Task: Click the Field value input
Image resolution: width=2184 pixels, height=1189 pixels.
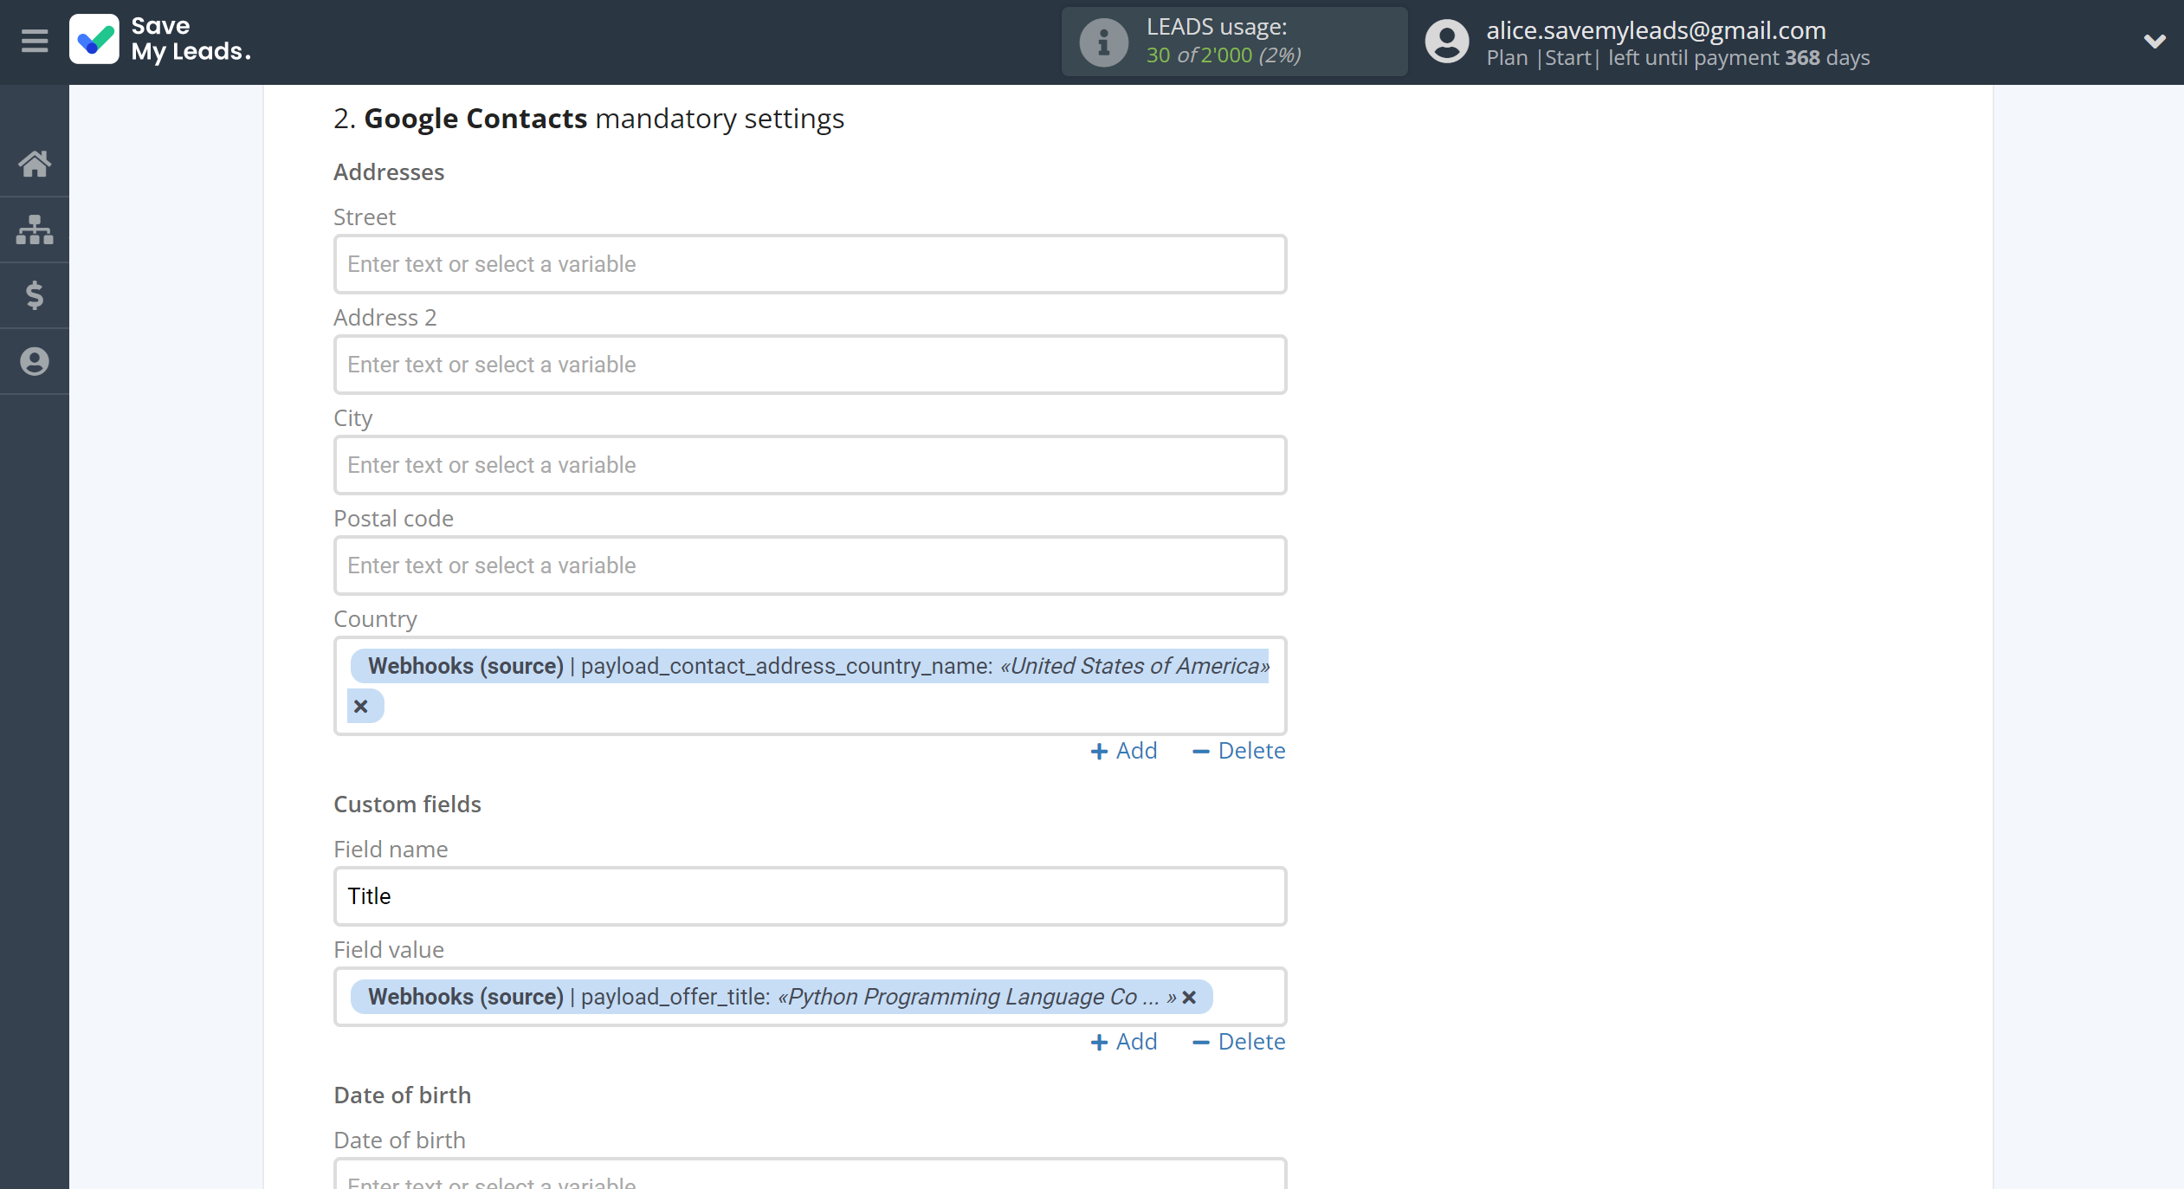Action: click(810, 997)
